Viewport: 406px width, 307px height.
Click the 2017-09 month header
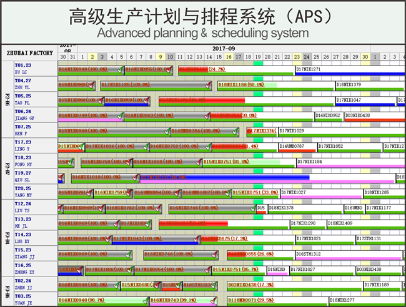coord(224,48)
